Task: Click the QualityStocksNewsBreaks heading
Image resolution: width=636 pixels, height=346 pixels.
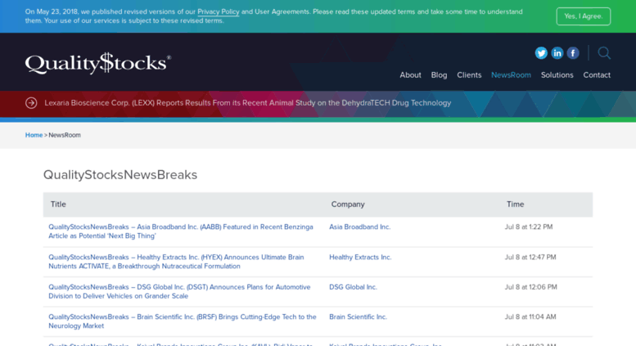Action: [120, 175]
